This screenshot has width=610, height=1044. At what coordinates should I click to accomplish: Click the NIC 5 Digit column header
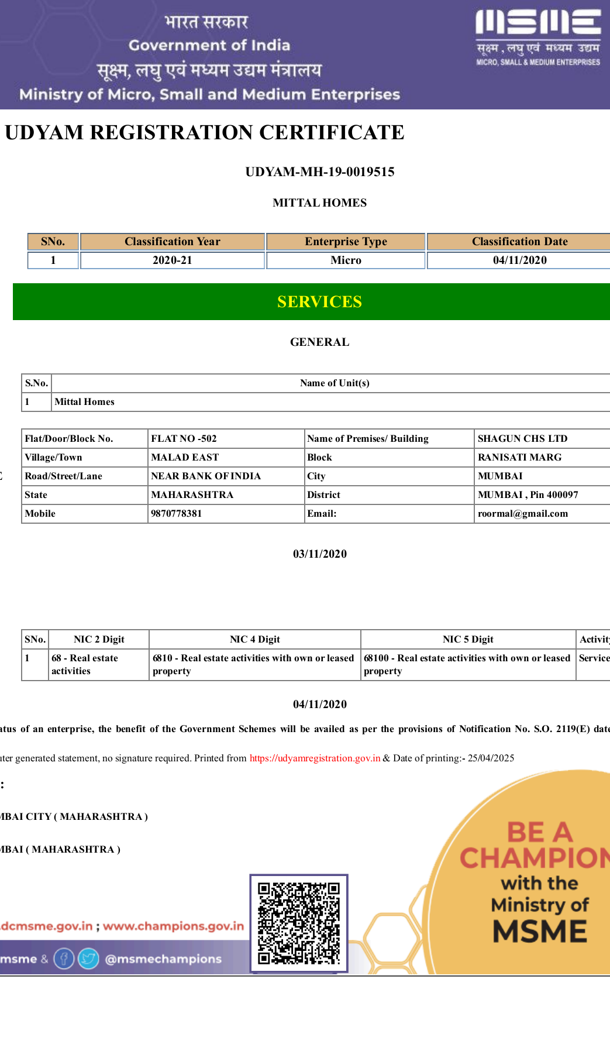(x=468, y=639)
